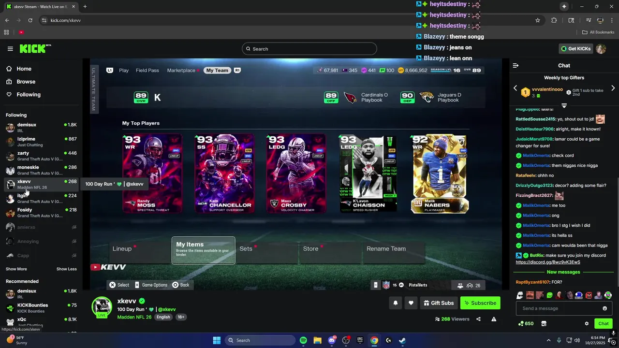Click Show Less in Following list
The height and width of the screenshot is (348, 619).
tap(67, 269)
